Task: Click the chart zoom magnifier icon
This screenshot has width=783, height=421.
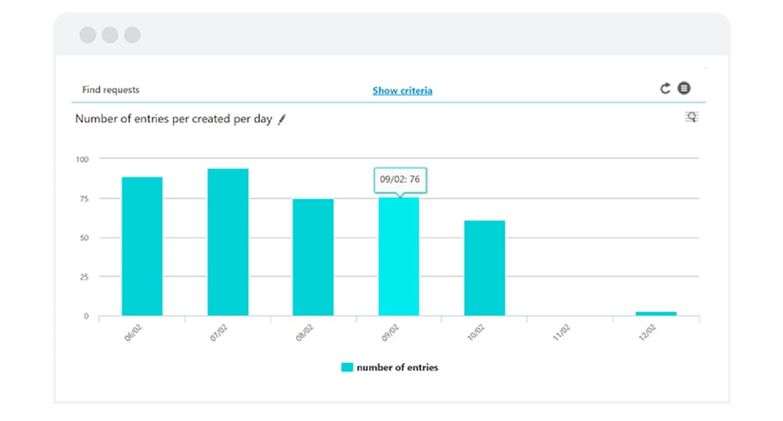Action: pos(691,117)
